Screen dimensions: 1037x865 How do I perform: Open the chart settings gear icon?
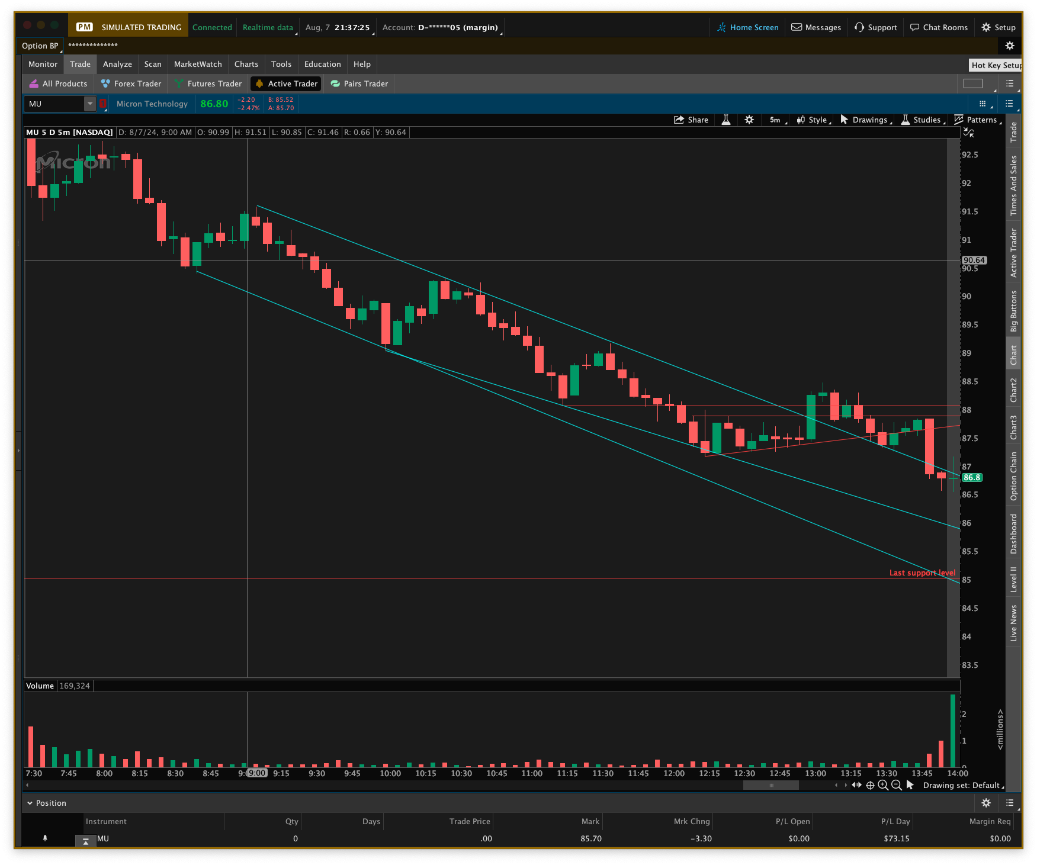pyautogui.click(x=749, y=120)
